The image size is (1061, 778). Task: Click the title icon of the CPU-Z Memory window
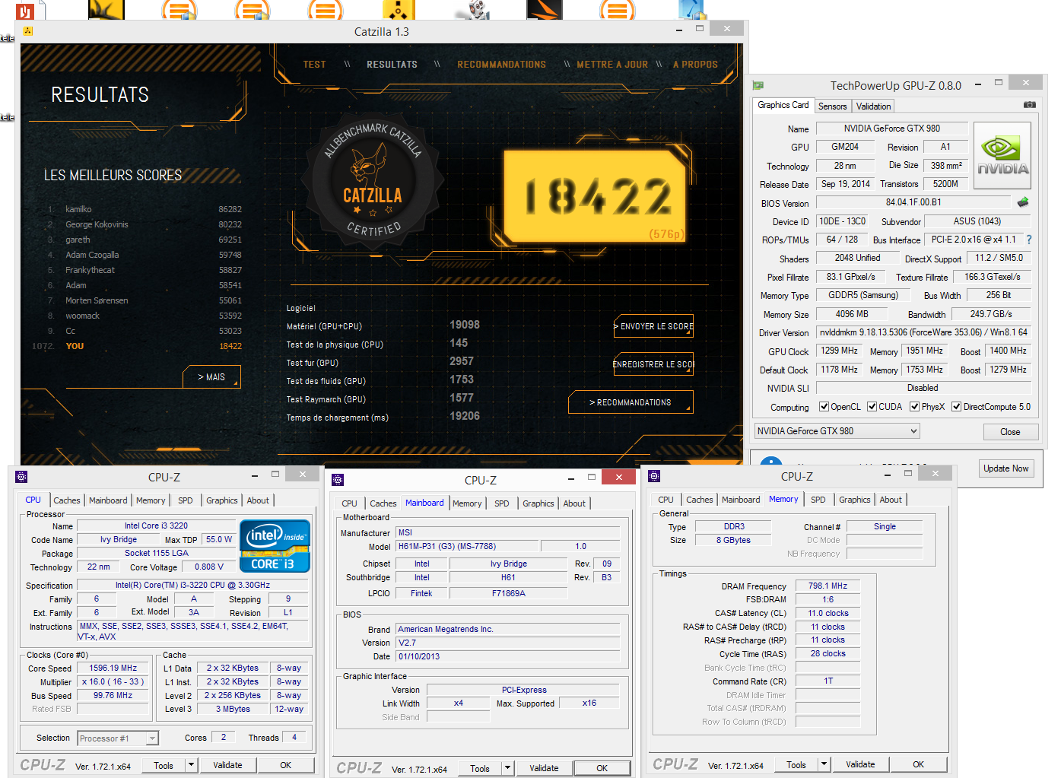tap(654, 476)
